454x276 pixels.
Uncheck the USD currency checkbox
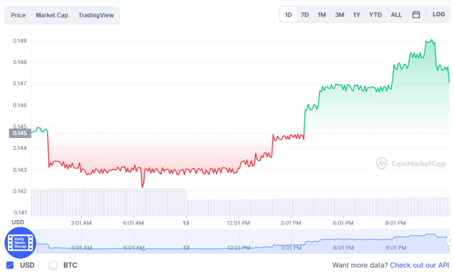tap(10, 265)
